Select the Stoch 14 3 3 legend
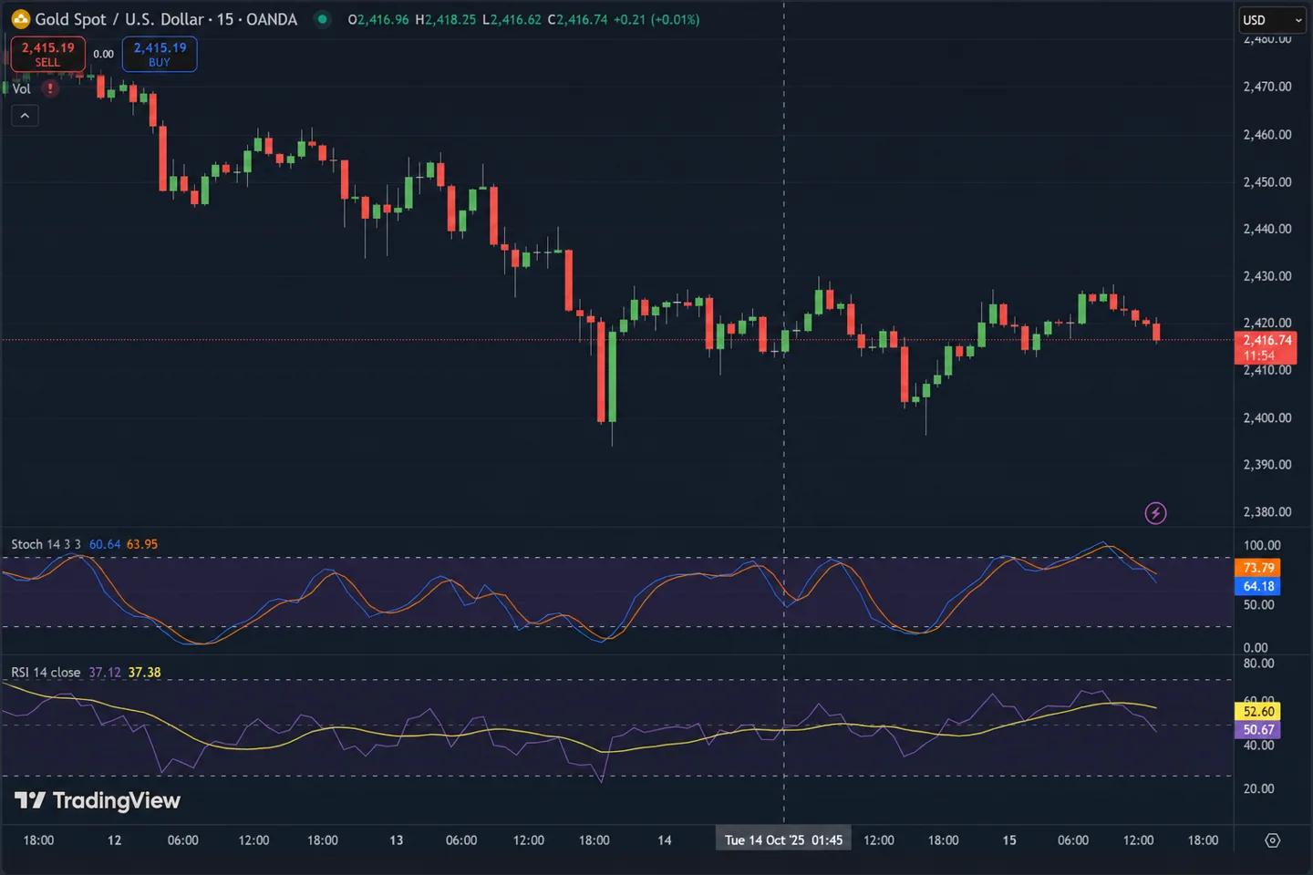 [46, 544]
